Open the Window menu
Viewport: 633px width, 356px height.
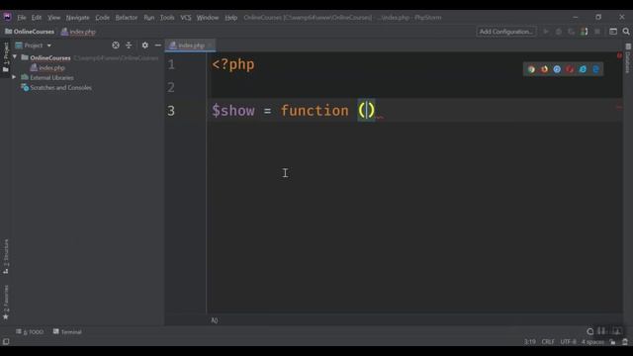click(208, 18)
